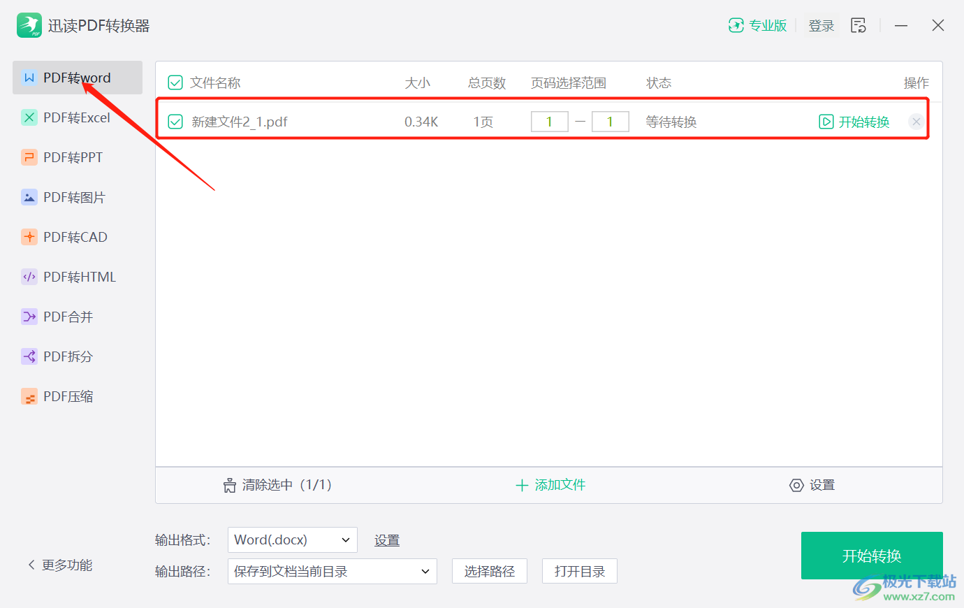Click the 1页 total pages value
This screenshot has width=964, height=608.
pos(483,122)
